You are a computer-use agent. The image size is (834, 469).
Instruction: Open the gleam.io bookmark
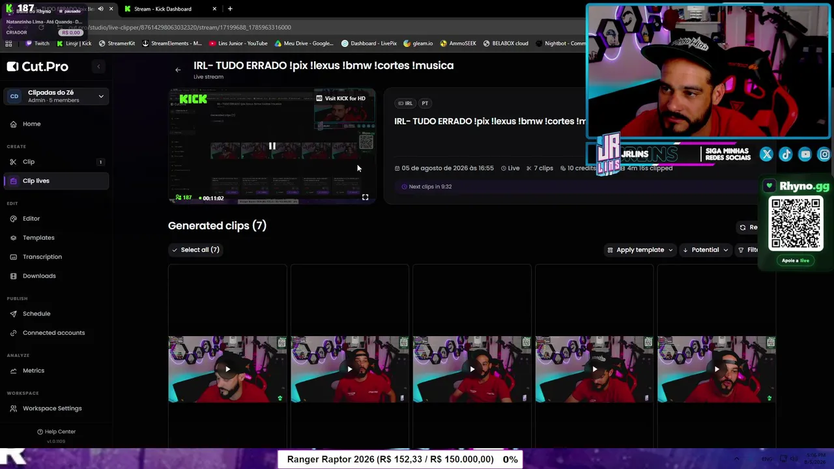pos(418,44)
